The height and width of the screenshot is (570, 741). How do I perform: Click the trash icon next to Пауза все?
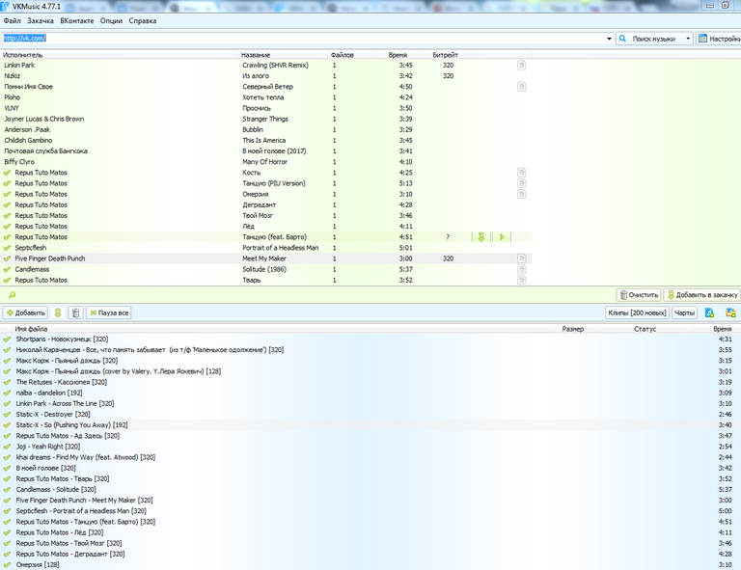point(75,312)
